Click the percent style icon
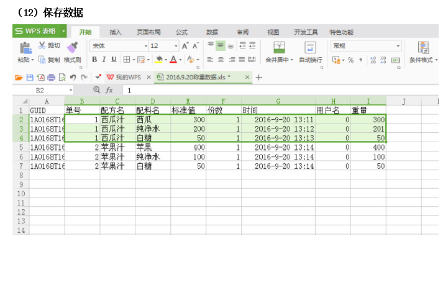 click(x=350, y=60)
